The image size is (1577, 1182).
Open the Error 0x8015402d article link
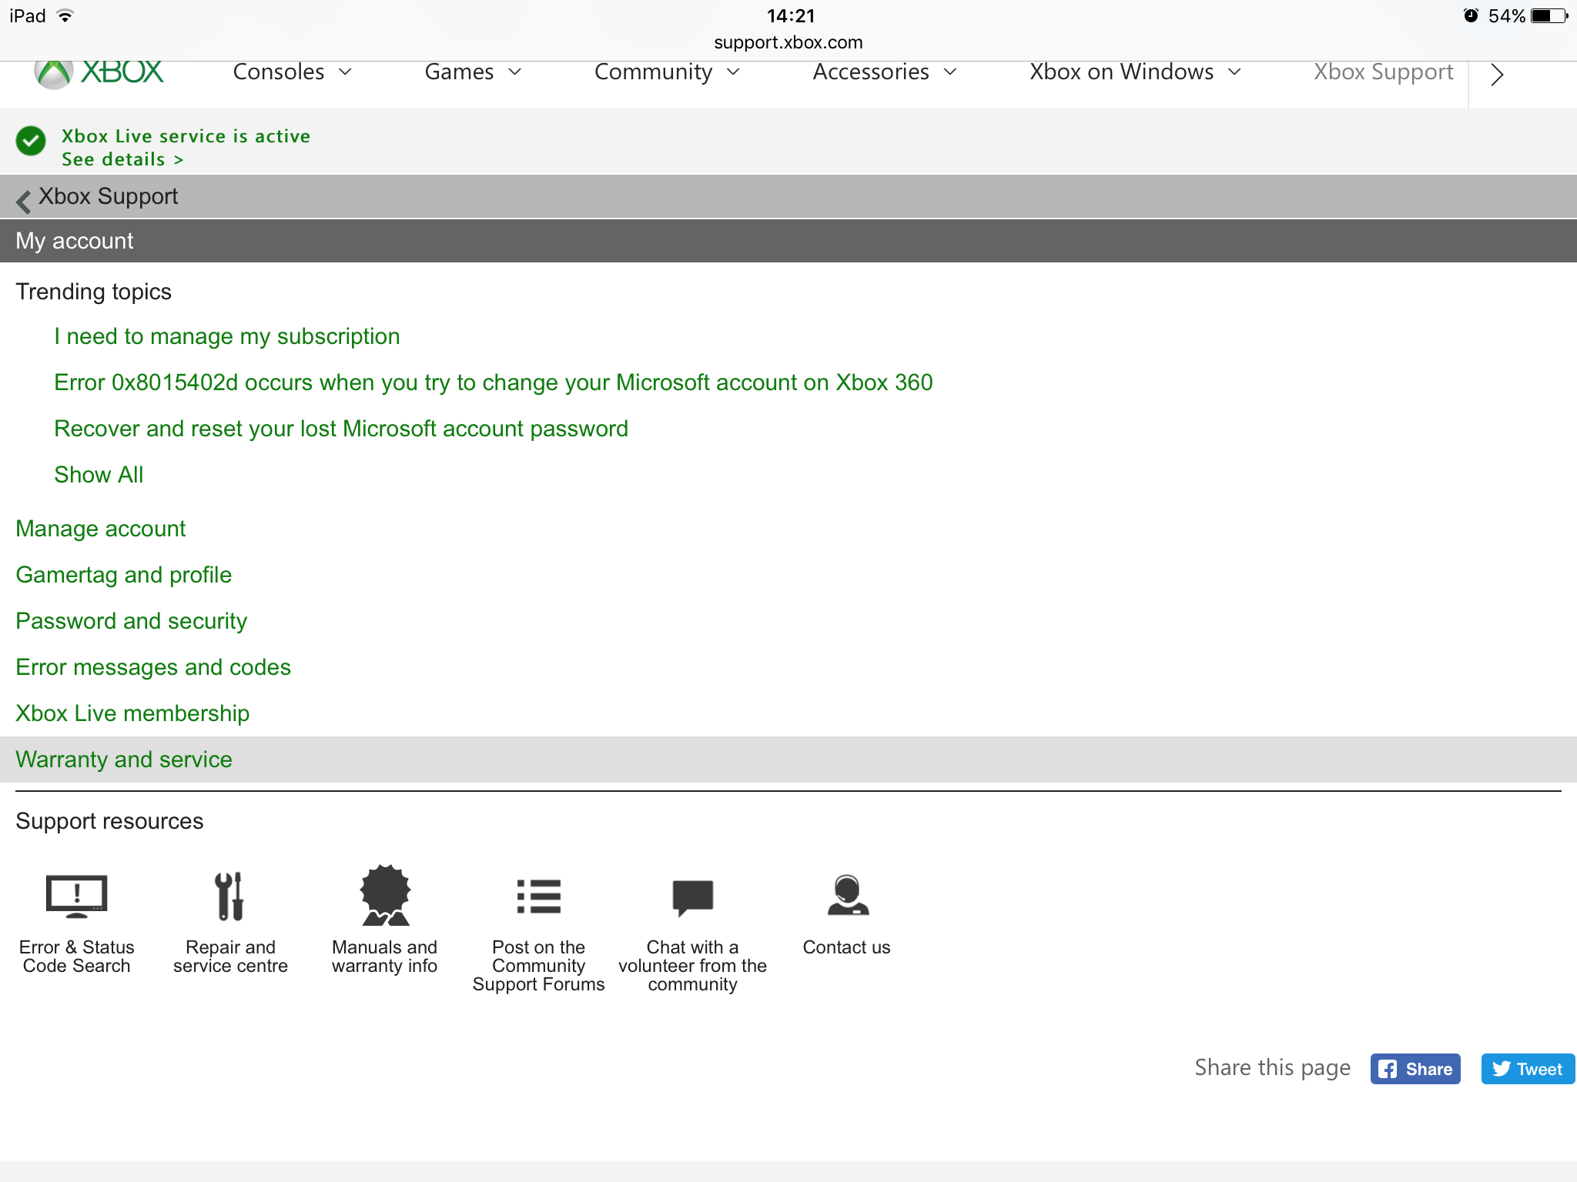pyautogui.click(x=494, y=382)
